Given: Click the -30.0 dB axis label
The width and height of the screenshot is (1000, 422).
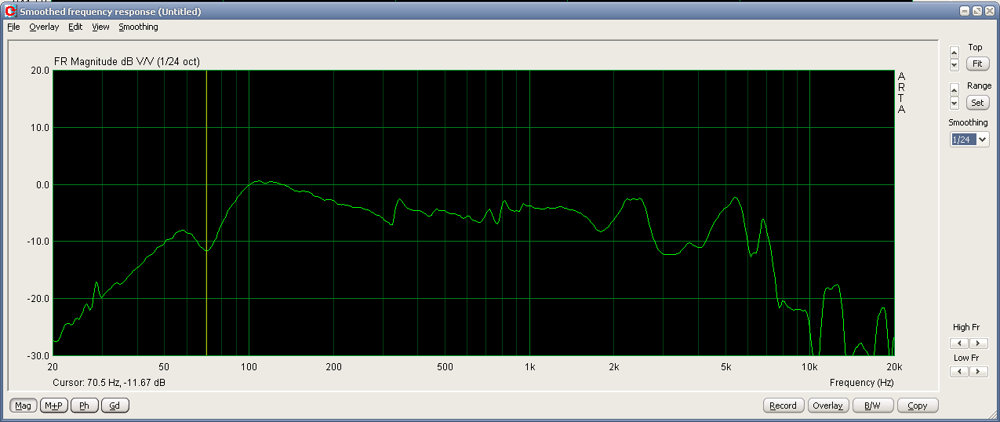Looking at the screenshot, I should coord(38,355).
